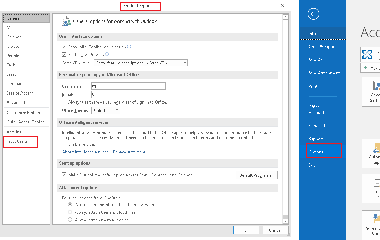Open the Add-ins options category
380x240 pixels.
pyautogui.click(x=26, y=132)
